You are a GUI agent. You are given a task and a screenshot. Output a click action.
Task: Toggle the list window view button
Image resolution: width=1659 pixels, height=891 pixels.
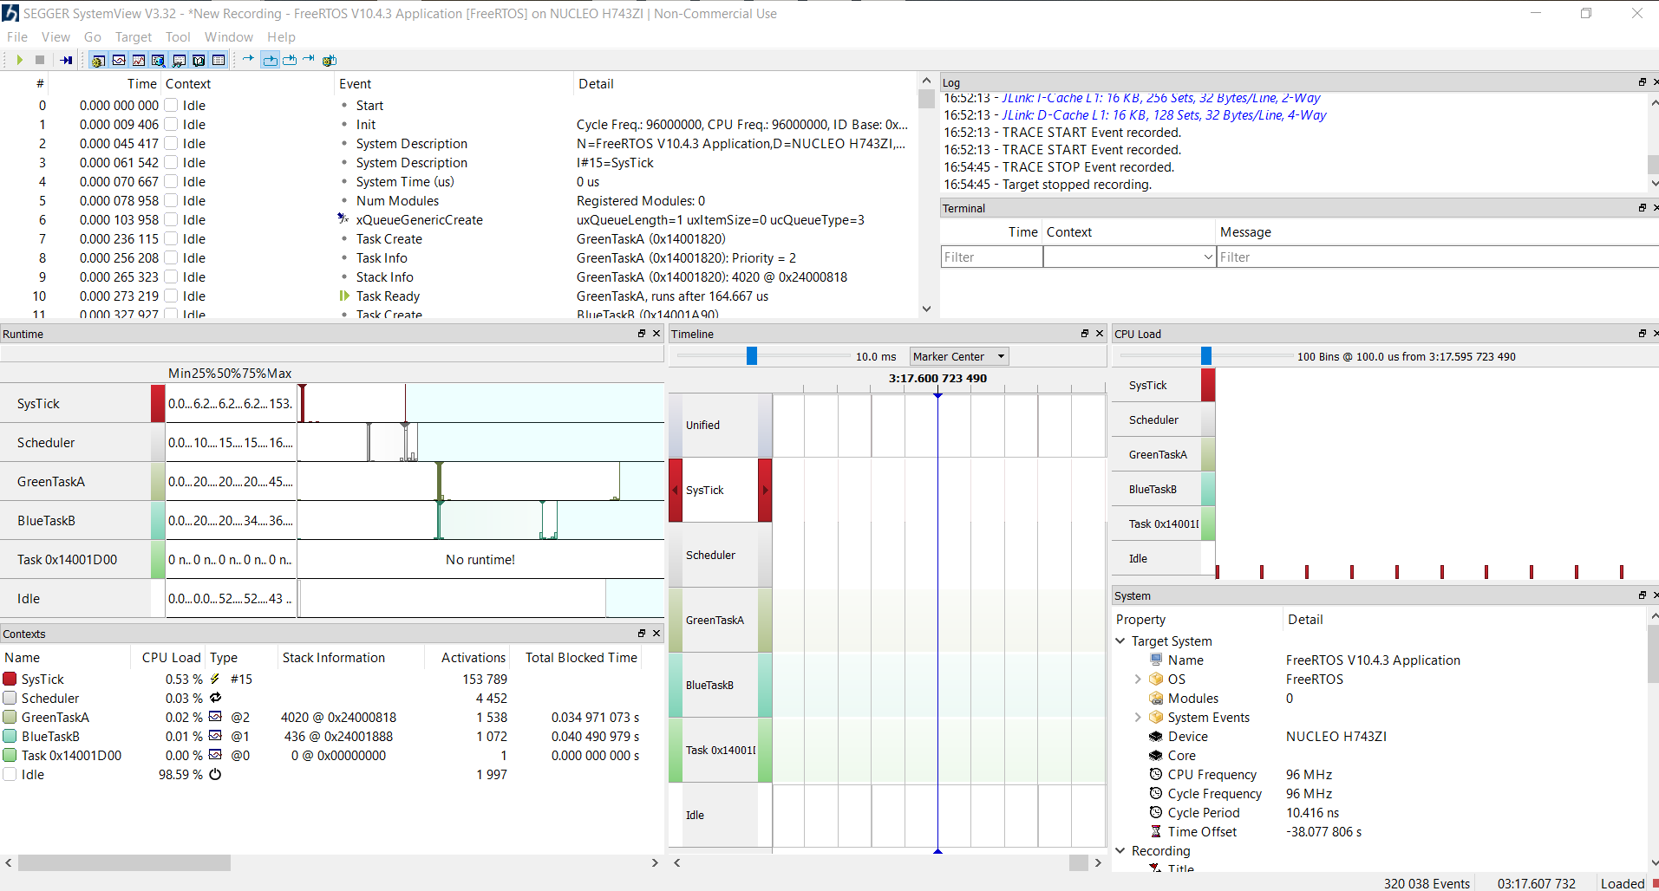(219, 60)
